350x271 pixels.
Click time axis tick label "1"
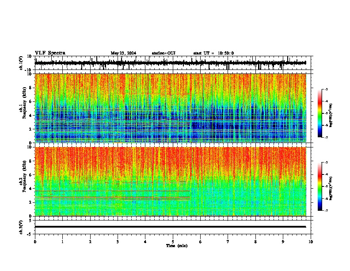click(62, 242)
